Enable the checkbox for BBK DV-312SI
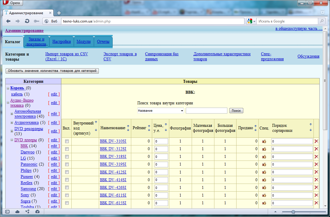Image resolution: width=330 pixels, height=217 pixels. tap(67, 149)
